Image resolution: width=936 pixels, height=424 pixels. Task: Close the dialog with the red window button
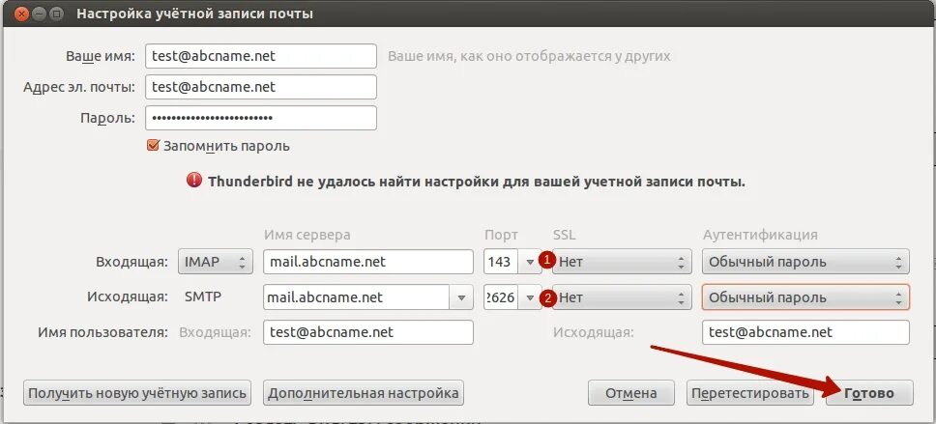21,14
